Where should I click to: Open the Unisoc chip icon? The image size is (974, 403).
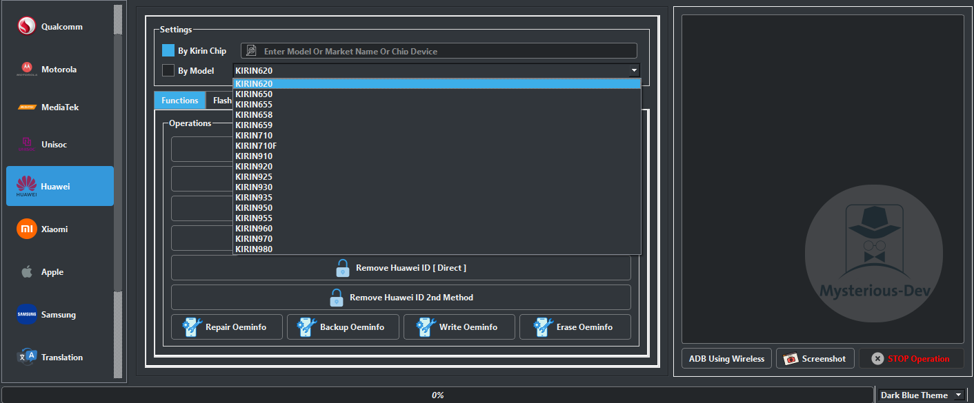pyautogui.click(x=27, y=145)
